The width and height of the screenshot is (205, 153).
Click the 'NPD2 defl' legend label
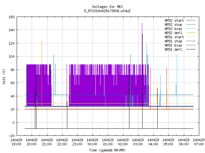(173, 33)
